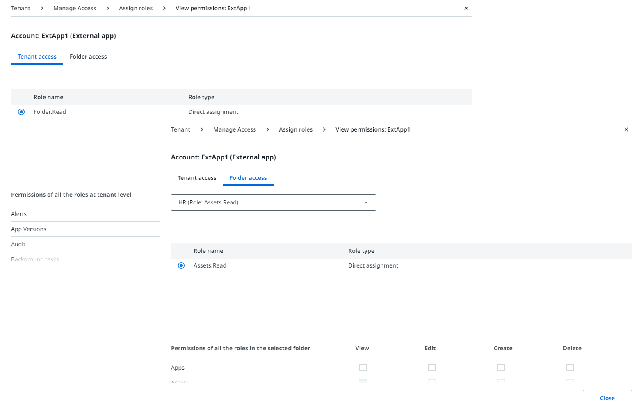641x413 pixels.
Task: Close the Tenant access panel using X icon
Action: (466, 8)
